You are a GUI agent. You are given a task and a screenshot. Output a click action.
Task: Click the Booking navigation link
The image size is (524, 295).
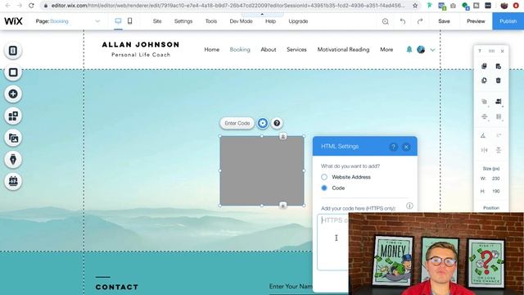point(240,49)
